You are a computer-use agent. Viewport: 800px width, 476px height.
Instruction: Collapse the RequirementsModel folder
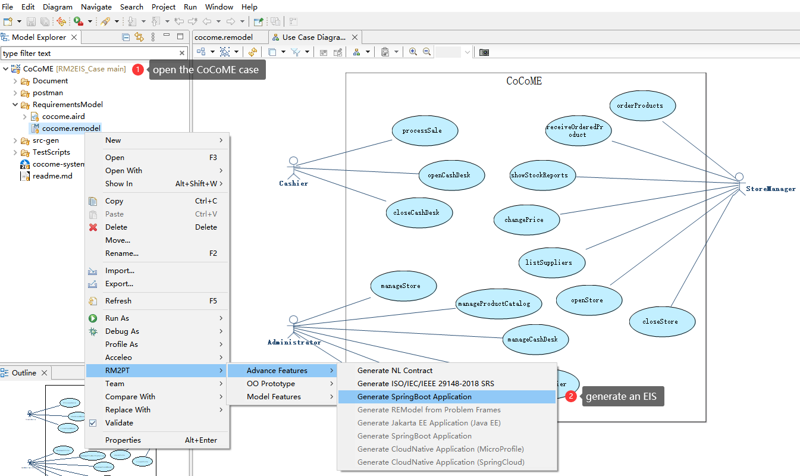15,105
